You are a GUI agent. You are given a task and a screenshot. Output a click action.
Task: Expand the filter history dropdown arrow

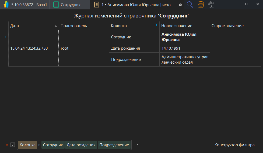tap(138, 145)
